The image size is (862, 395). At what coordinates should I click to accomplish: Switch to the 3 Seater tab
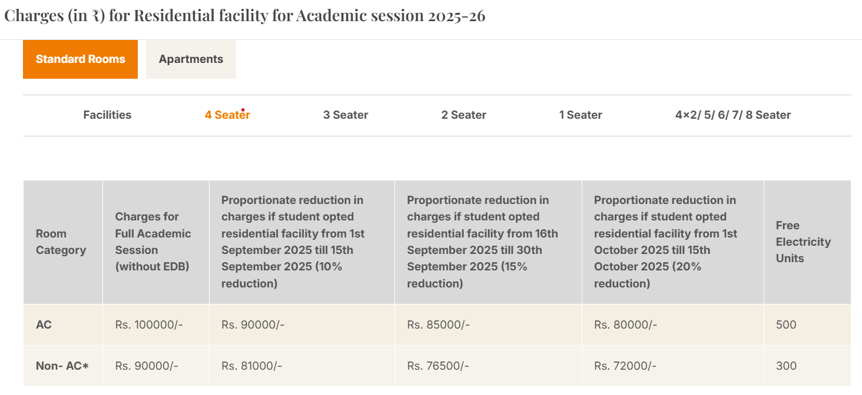pyautogui.click(x=346, y=115)
